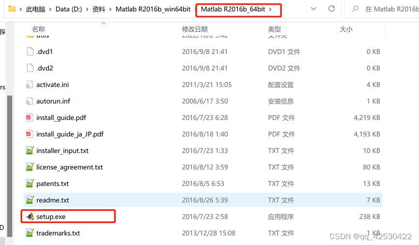This screenshot has height=245, width=419.
Task: Click the refresh button in the address bar
Action: (332, 9)
